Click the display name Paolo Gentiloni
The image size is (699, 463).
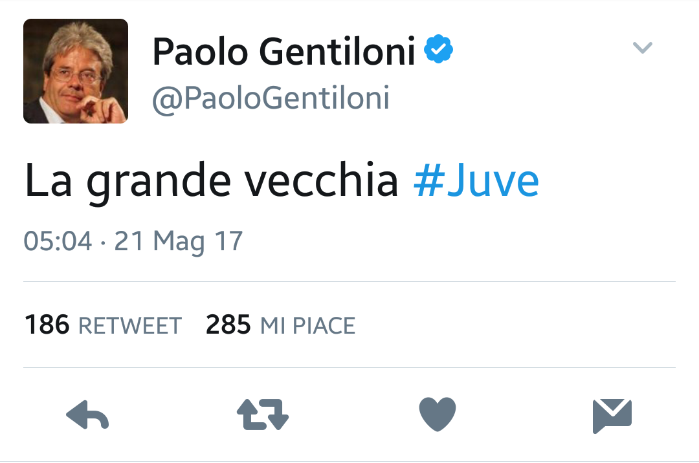283,52
